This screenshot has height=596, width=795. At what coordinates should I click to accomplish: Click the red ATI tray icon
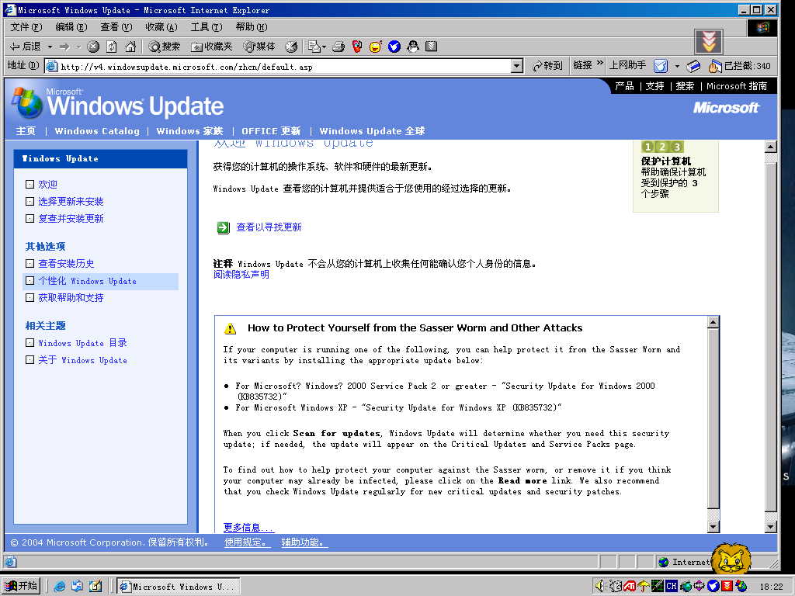coord(629,586)
